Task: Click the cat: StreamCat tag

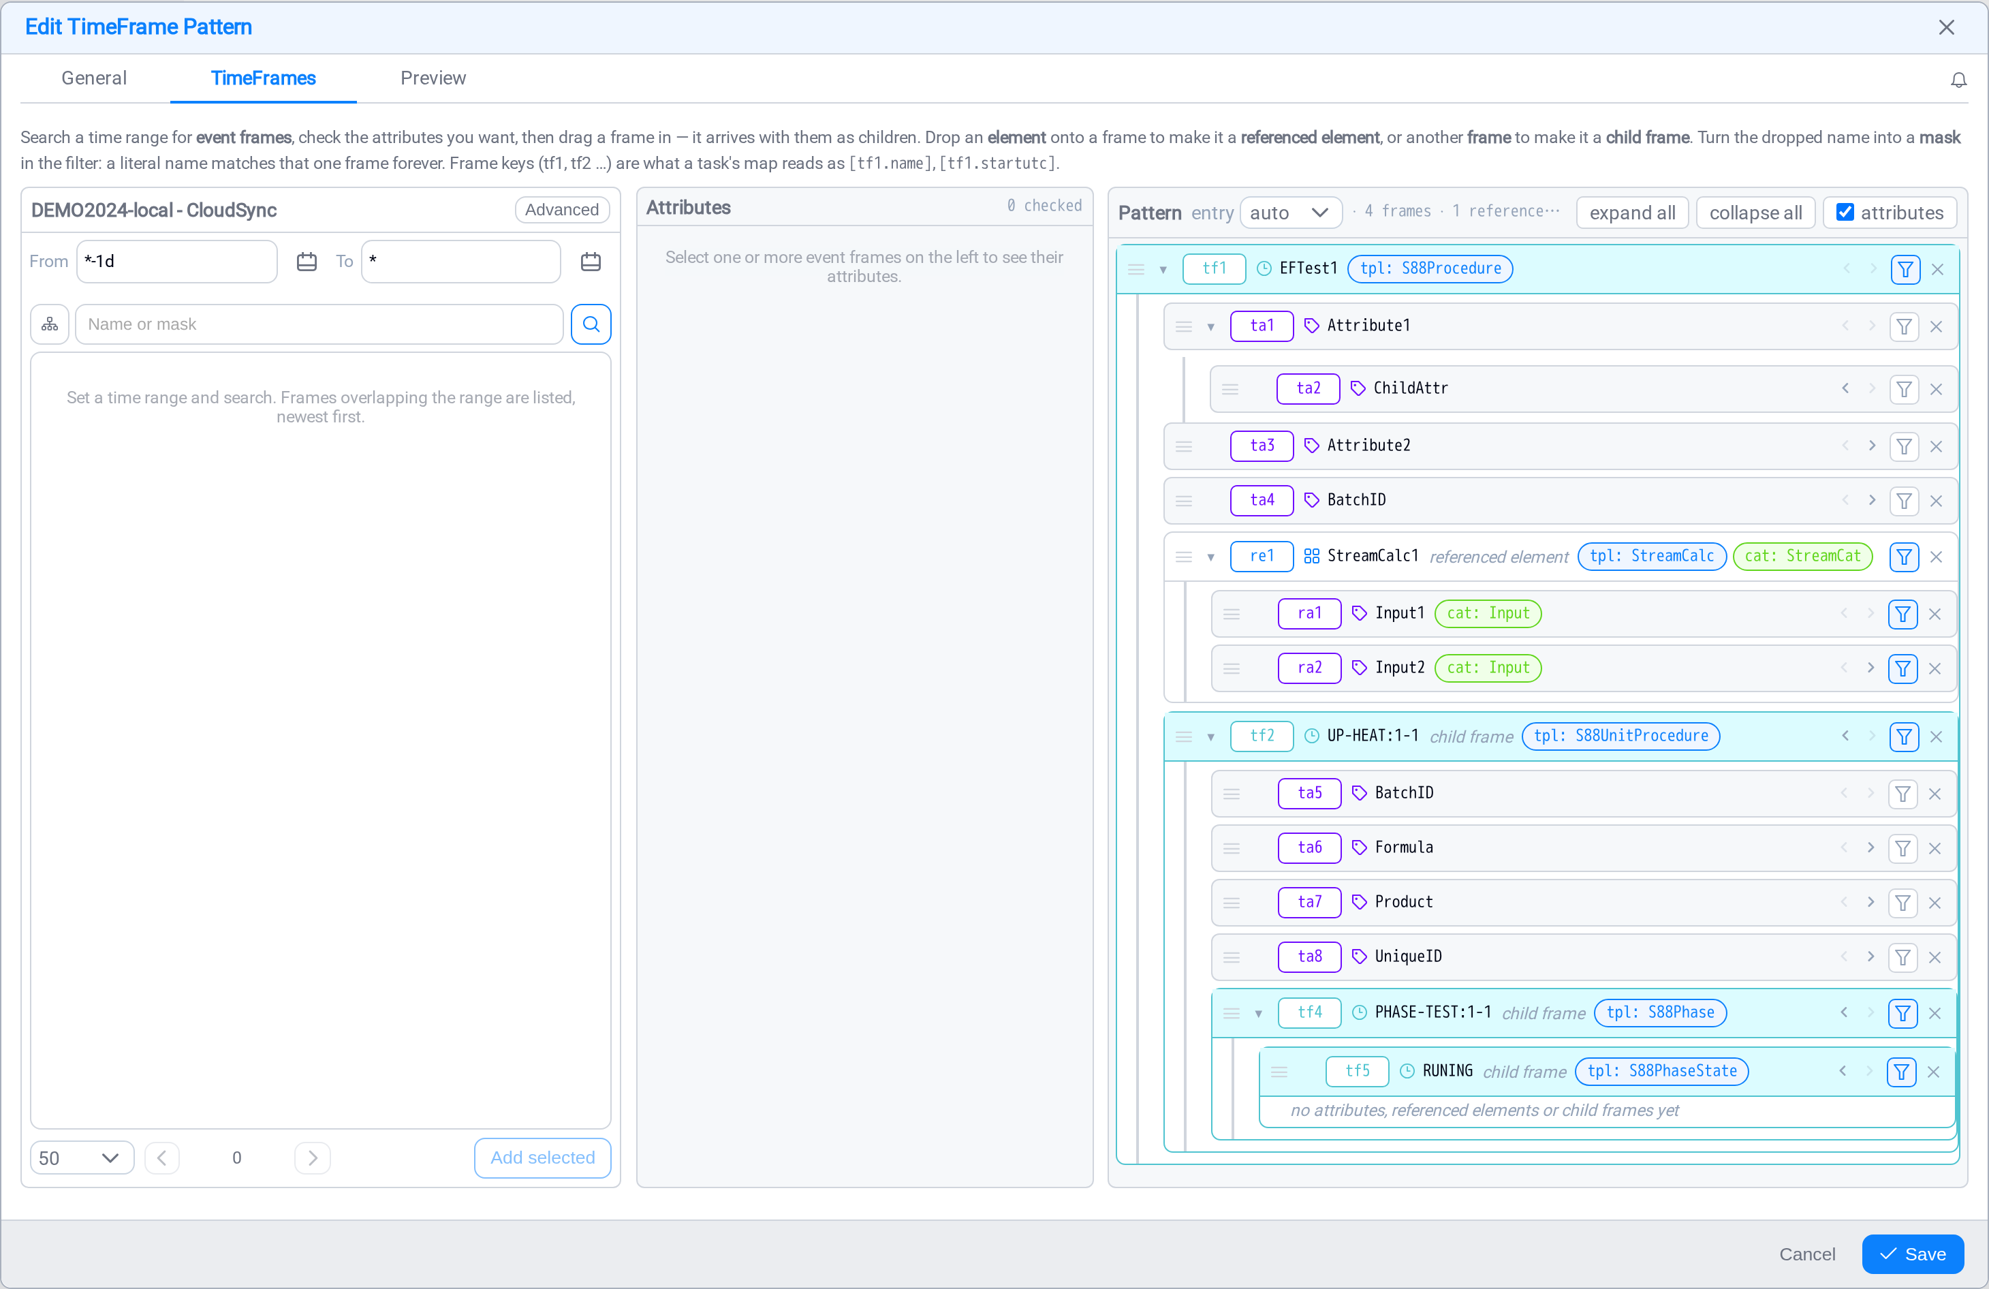Action: click(x=1802, y=556)
